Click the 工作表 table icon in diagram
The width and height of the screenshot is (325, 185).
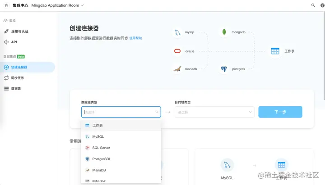tap(275, 51)
